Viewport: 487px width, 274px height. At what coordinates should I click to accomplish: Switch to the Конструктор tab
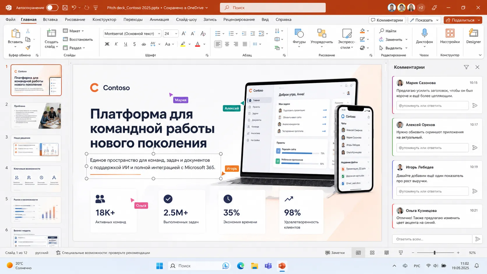[x=104, y=20]
